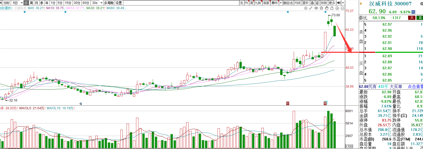The width and height of the screenshot is (423, 149).
Task: Click 点击查看 link for large orders
Action: 415,87
